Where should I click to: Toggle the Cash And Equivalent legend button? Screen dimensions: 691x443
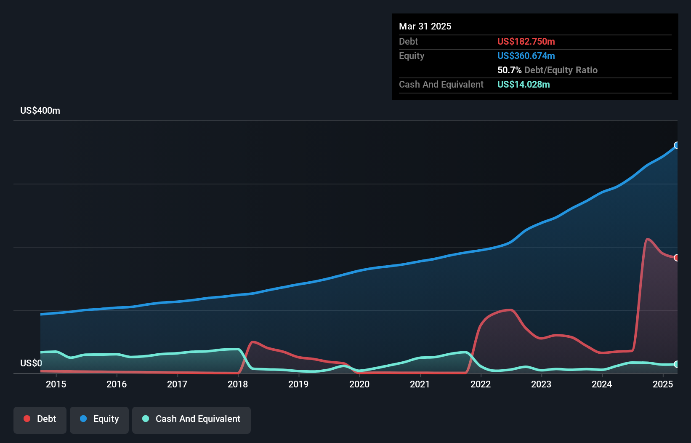[x=191, y=420]
